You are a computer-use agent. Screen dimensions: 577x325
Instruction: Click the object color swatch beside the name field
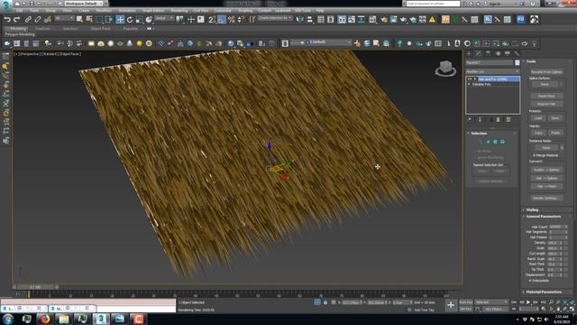517,62
